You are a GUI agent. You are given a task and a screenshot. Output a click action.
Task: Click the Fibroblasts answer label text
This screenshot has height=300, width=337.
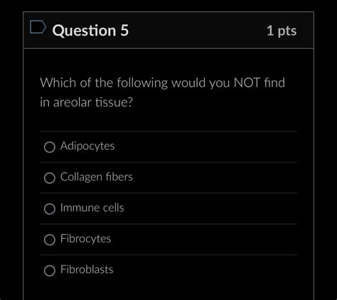(87, 269)
